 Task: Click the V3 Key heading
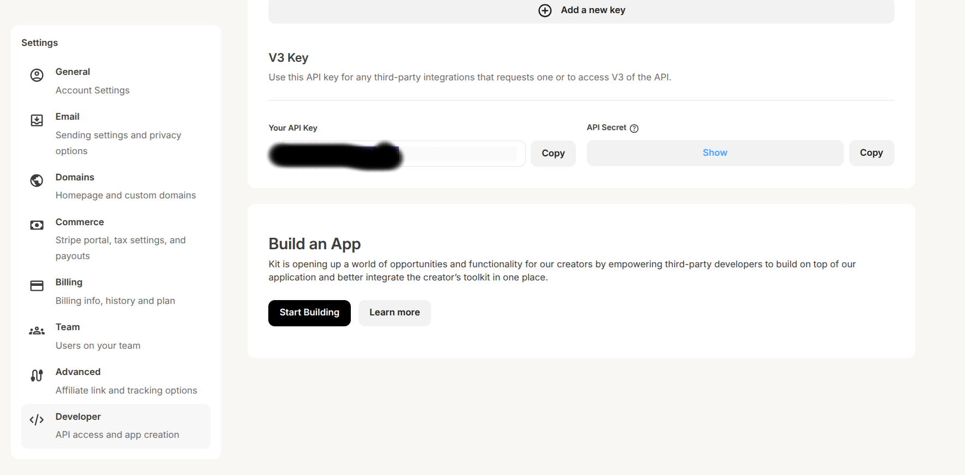[289, 58]
